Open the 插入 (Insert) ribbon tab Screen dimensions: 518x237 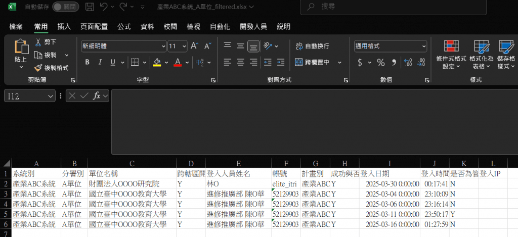[x=64, y=26]
